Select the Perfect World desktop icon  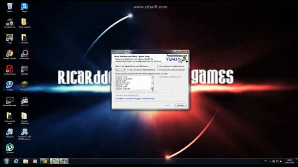pos(10,70)
